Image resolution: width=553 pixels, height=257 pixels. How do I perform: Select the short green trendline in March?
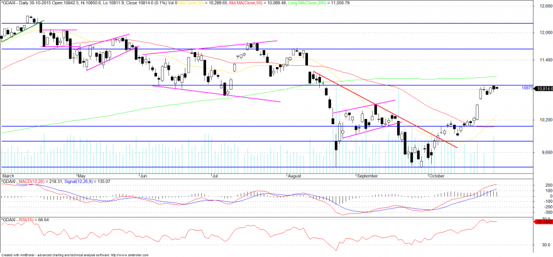point(22,31)
